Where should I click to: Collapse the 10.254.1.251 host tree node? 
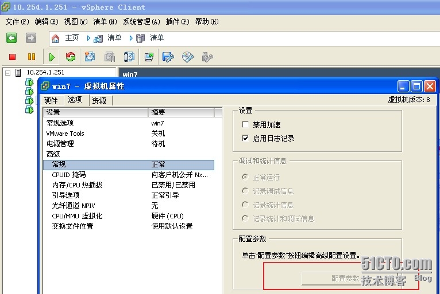click(x=8, y=73)
